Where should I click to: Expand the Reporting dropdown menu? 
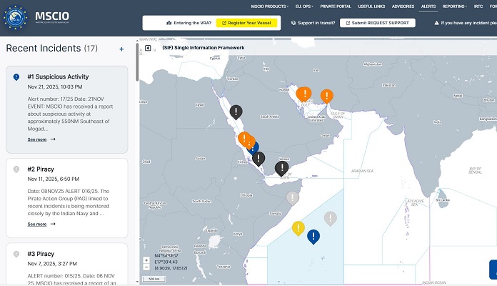click(x=453, y=6)
